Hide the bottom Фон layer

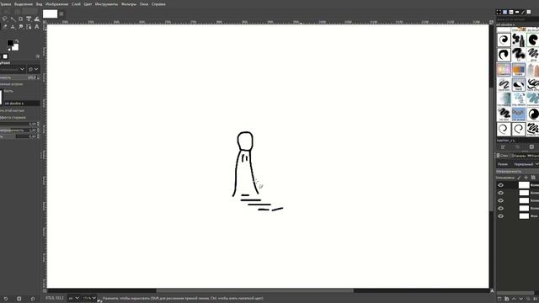click(x=500, y=216)
